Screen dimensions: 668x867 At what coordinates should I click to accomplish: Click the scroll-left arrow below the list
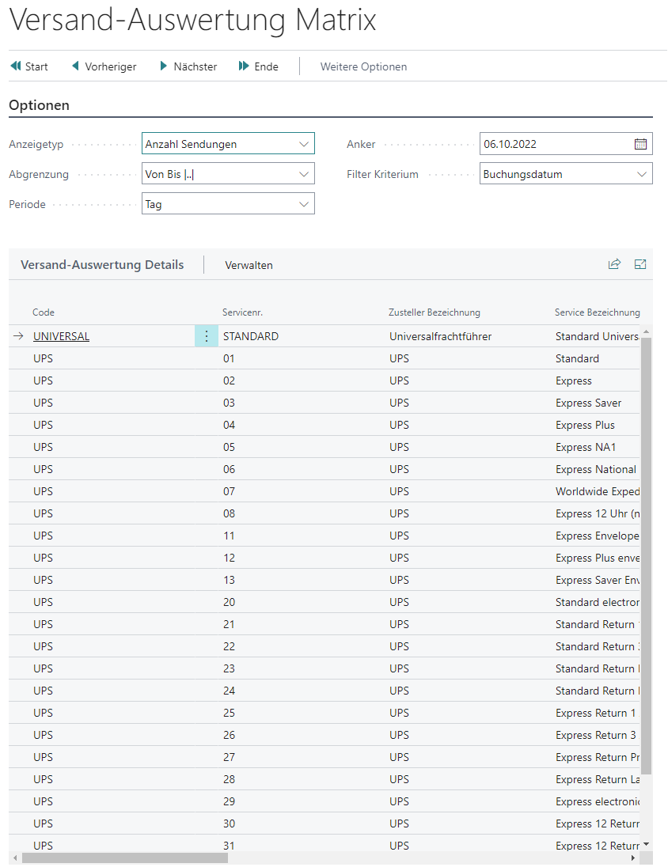[15, 858]
